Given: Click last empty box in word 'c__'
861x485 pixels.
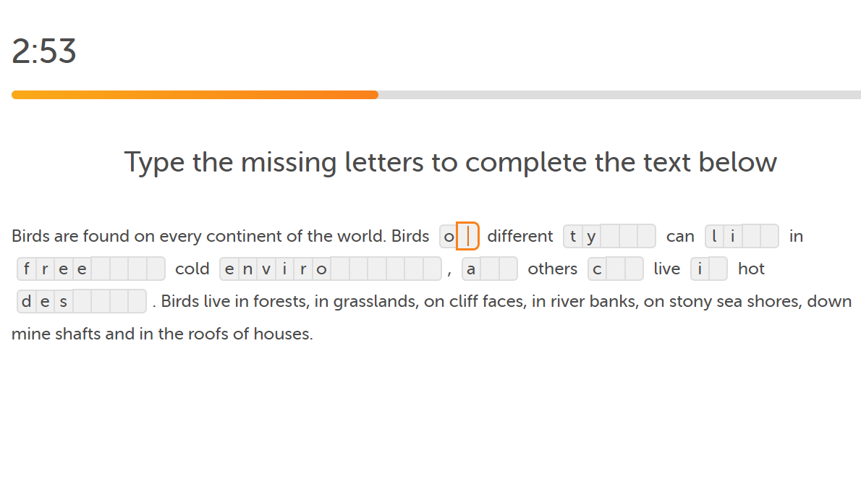Looking at the screenshot, I should [634, 269].
